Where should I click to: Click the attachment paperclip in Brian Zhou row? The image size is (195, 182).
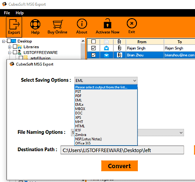(x=120, y=55)
